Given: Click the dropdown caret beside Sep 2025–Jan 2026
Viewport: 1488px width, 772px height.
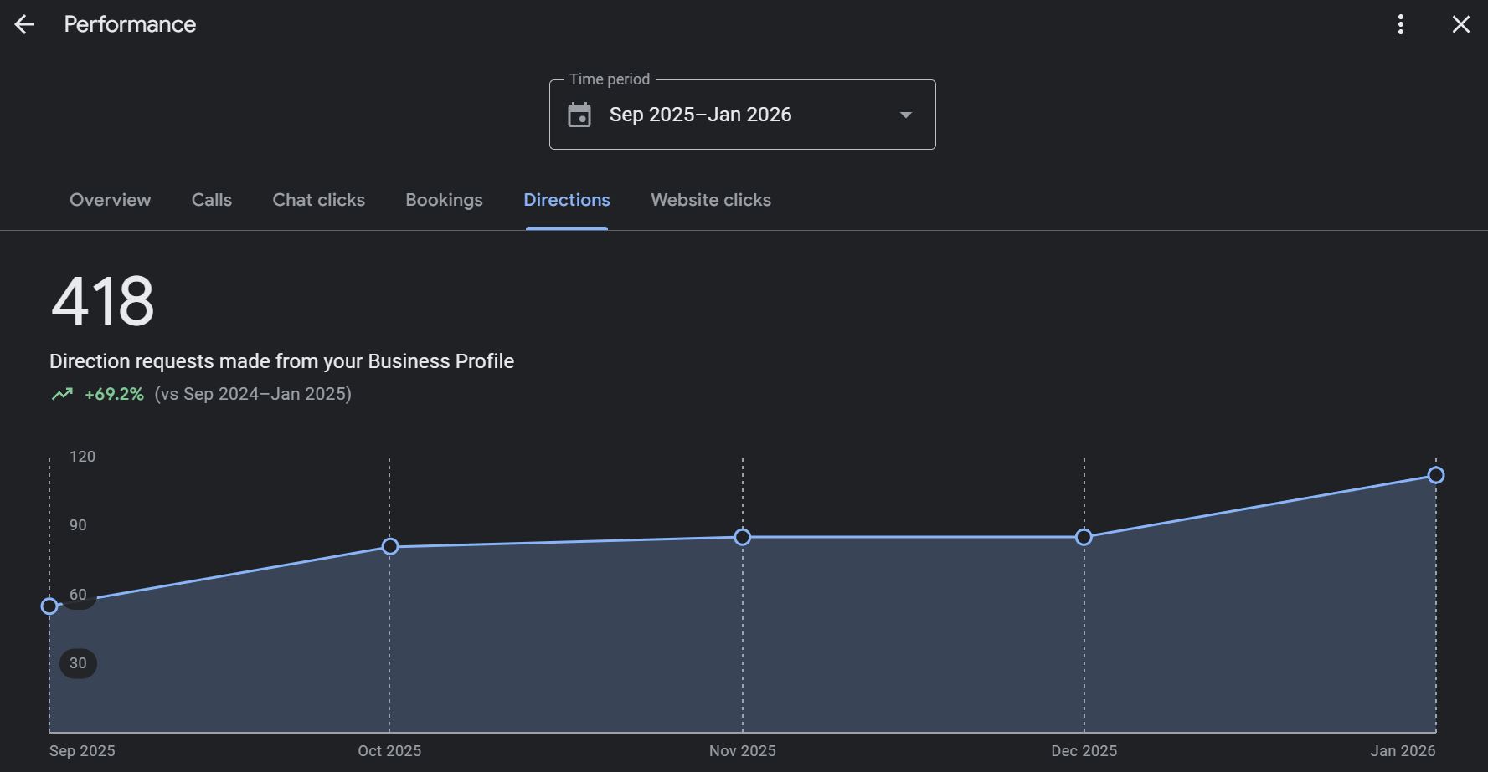Looking at the screenshot, I should [x=904, y=115].
